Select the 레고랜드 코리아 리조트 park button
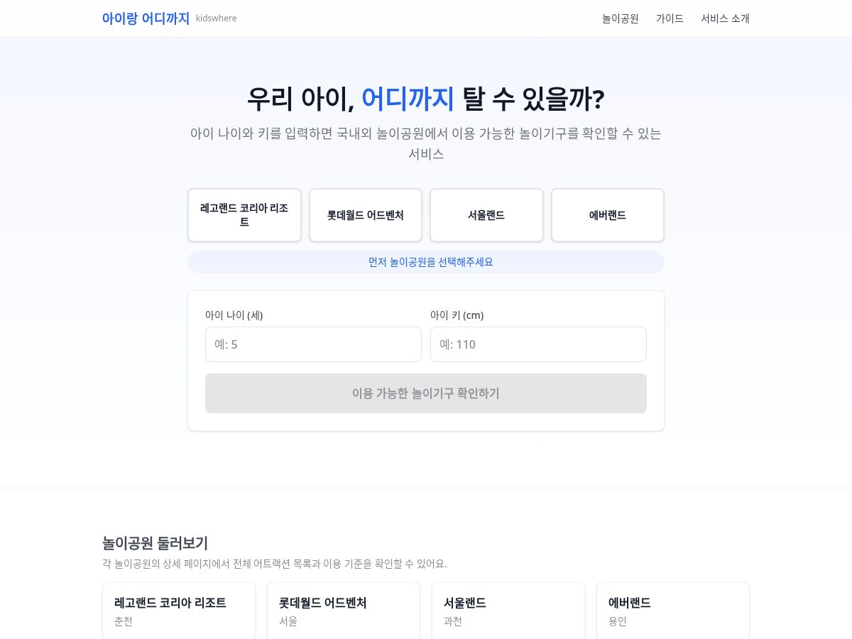 [244, 215]
